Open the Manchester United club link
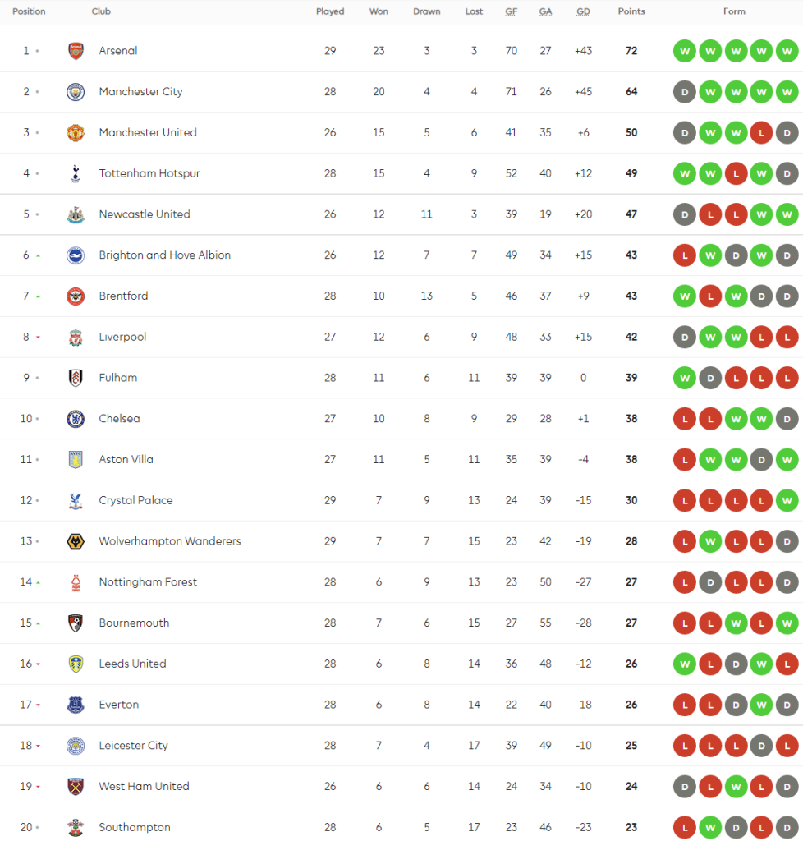 (148, 132)
